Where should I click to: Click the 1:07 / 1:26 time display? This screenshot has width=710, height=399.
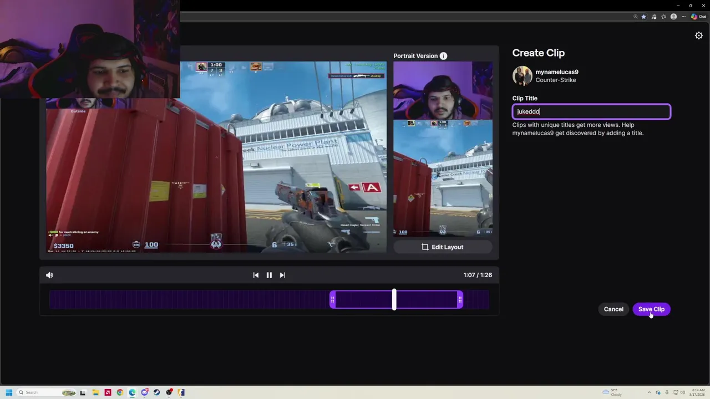(x=478, y=275)
